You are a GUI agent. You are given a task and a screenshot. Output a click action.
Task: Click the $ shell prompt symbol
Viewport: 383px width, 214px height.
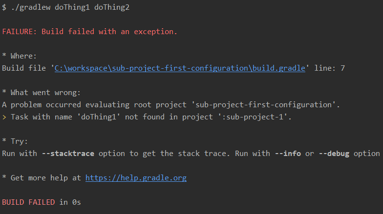point(4,7)
